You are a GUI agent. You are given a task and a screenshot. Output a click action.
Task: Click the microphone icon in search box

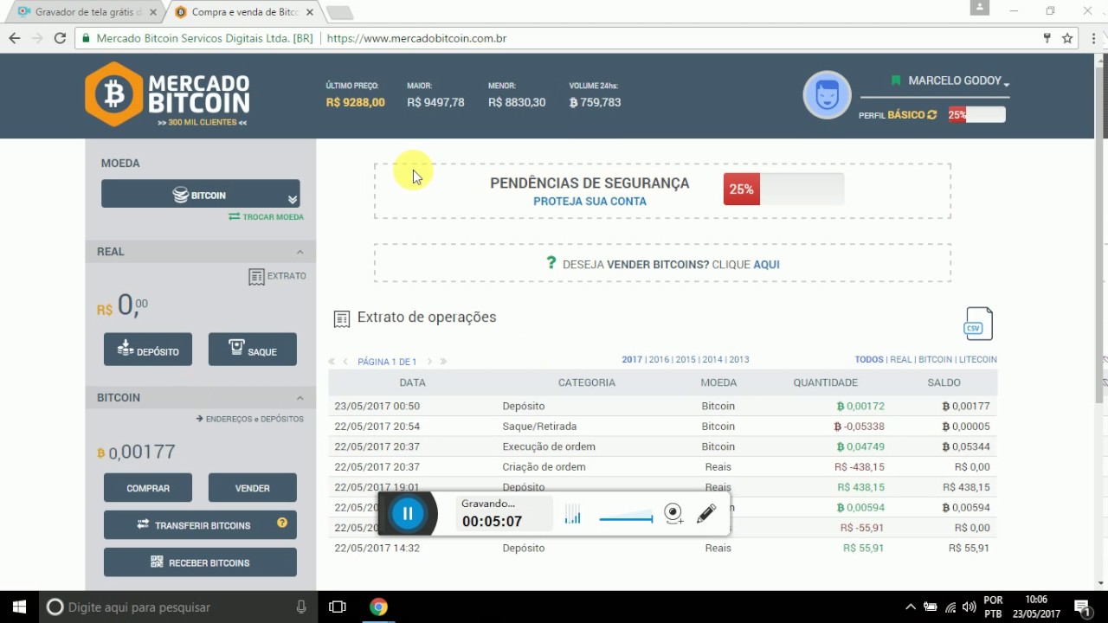click(301, 607)
